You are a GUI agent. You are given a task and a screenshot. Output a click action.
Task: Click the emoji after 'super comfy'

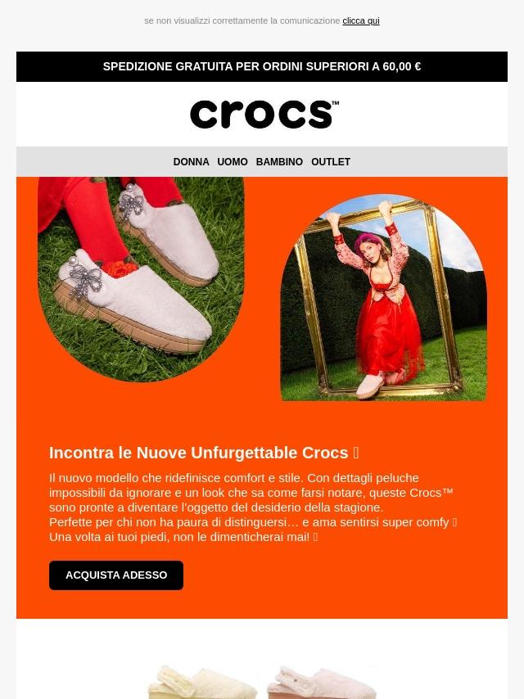(x=454, y=522)
